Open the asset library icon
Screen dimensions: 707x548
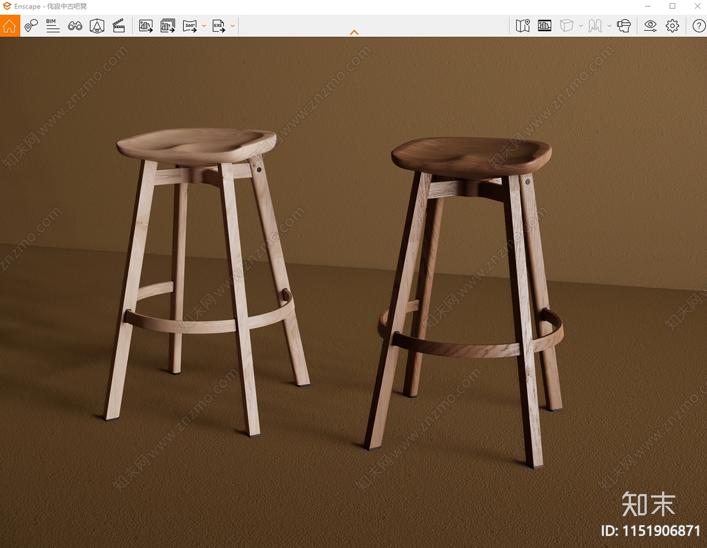tap(544, 26)
